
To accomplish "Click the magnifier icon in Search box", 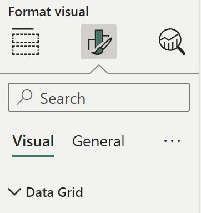I will pyautogui.click(x=24, y=97).
